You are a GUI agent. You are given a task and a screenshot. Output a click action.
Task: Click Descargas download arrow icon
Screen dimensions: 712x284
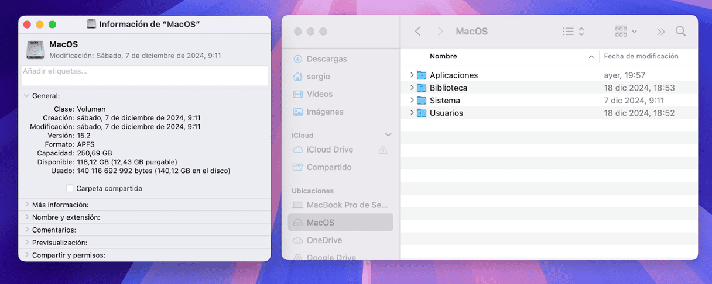(298, 59)
